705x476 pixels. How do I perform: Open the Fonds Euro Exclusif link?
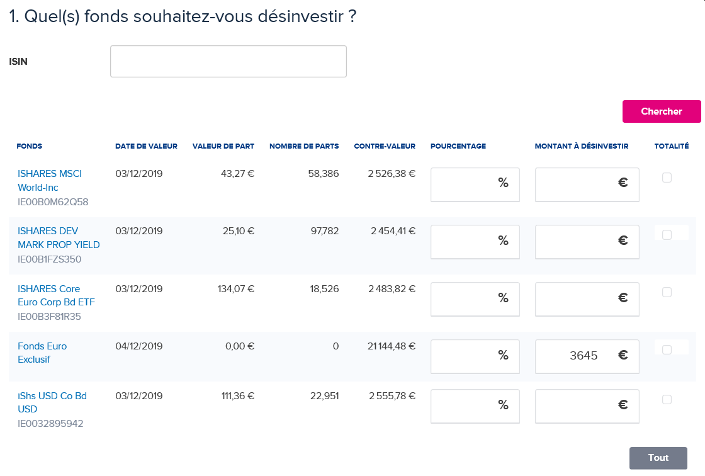coord(42,353)
